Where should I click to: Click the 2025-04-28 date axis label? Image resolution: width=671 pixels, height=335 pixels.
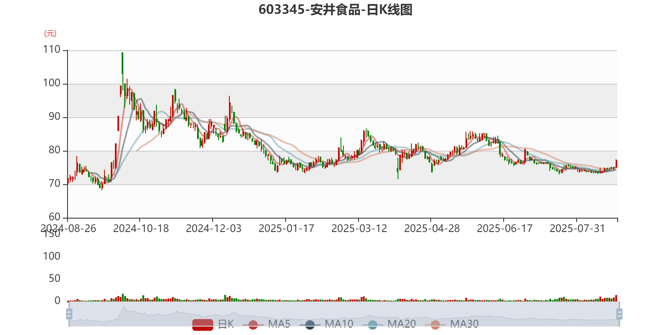pyautogui.click(x=432, y=229)
